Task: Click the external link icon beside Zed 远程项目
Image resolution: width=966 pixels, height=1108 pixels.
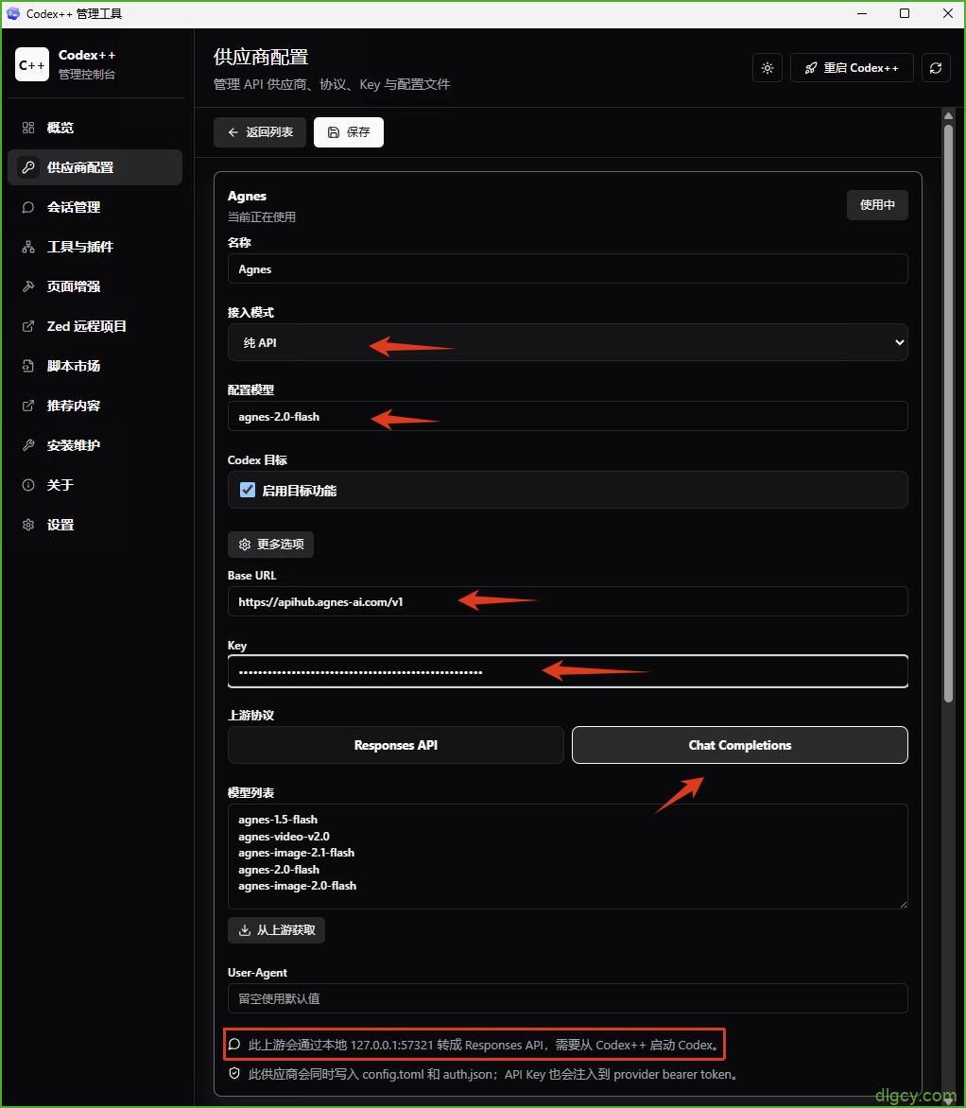Action: pos(28,326)
